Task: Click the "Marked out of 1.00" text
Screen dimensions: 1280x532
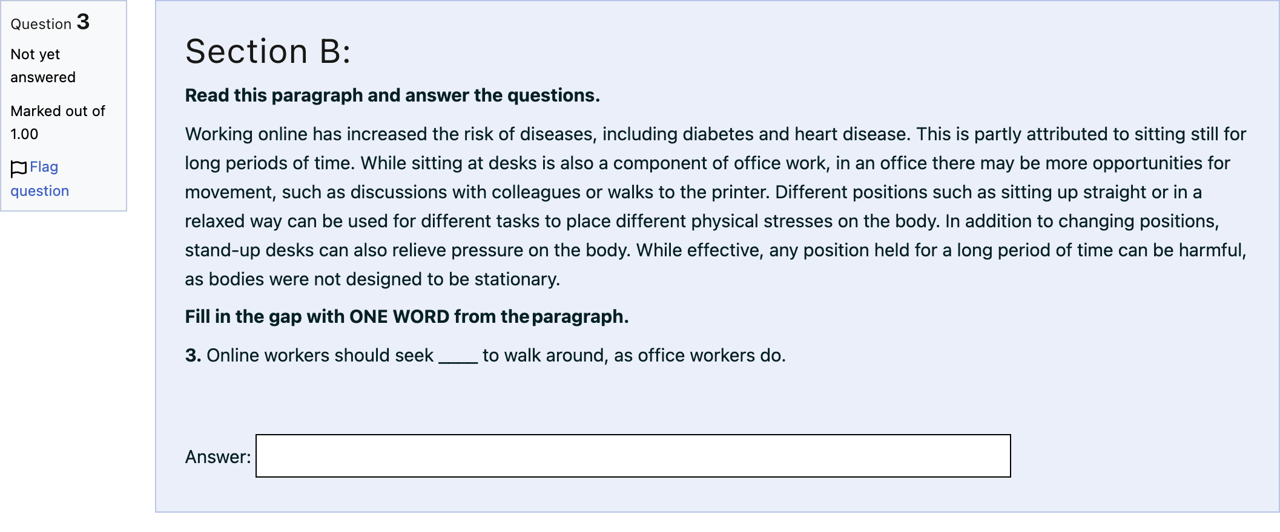Action: (58, 123)
